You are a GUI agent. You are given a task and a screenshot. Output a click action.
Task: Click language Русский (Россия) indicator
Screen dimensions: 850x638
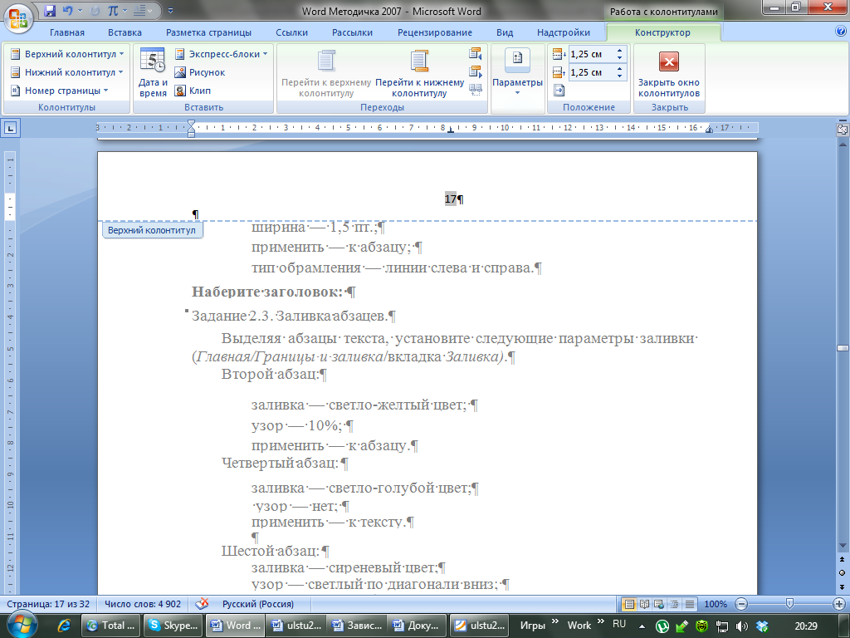click(258, 604)
